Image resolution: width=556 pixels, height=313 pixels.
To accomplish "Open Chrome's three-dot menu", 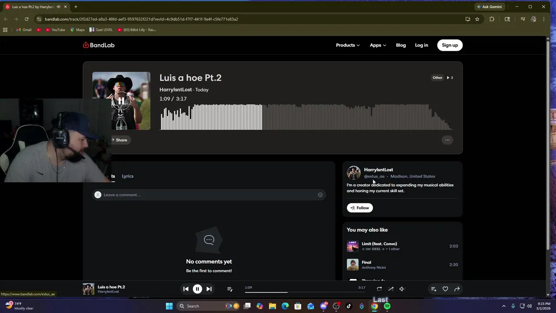I will pyautogui.click(x=543, y=19).
